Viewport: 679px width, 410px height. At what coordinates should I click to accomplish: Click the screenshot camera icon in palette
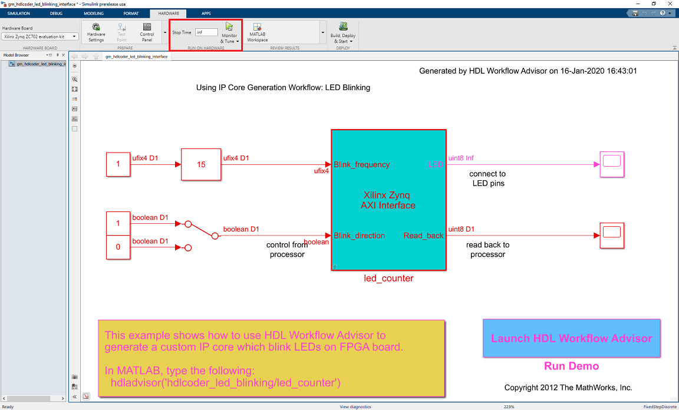coord(74,377)
